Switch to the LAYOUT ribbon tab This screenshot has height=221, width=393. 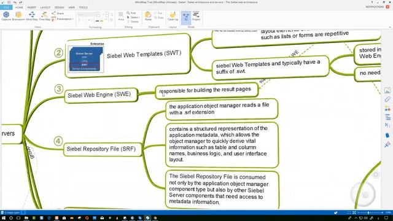coord(45,7)
